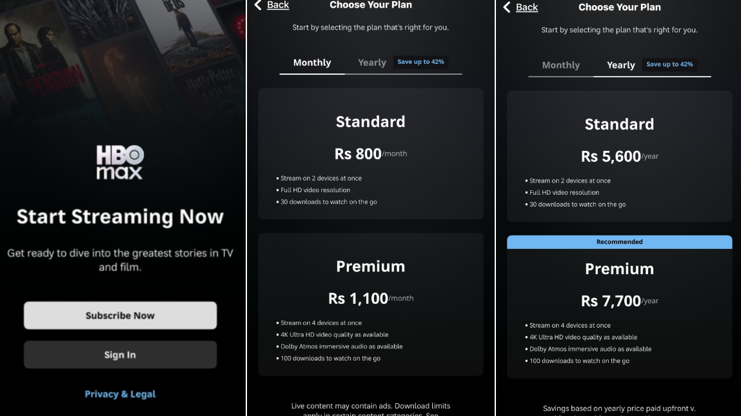Switch to Monthly tab above Rs 5,600 plan
The width and height of the screenshot is (741, 416).
(x=560, y=65)
